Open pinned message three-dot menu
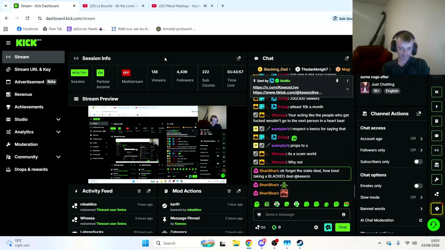The image size is (445, 250). [x=347, y=81]
